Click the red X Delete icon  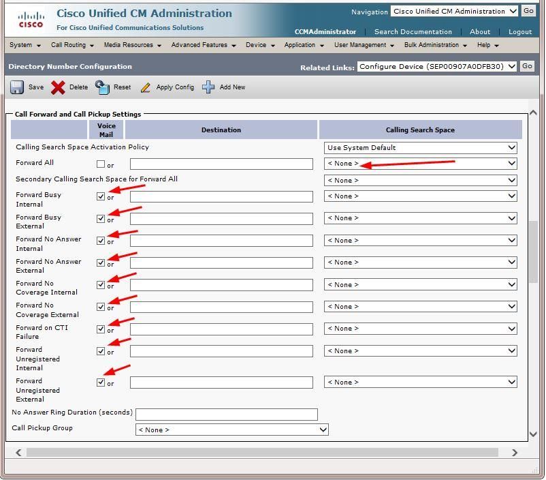click(x=58, y=87)
